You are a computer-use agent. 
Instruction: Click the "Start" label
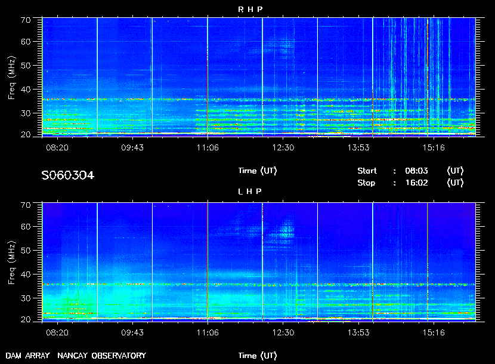pyautogui.click(x=367, y=171)
